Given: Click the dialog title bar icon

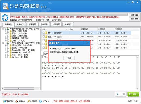Looking at the screenshot, I should (x=50, y=43).
